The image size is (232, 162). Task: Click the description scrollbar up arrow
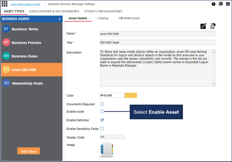point(214,52)
